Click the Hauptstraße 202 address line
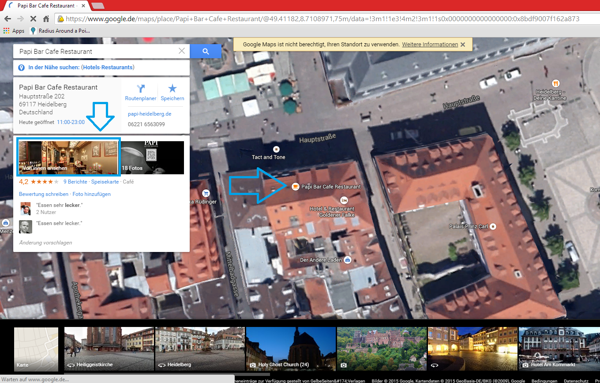Image resolution: width=600 pixels, height=383 pixels. 42,96
